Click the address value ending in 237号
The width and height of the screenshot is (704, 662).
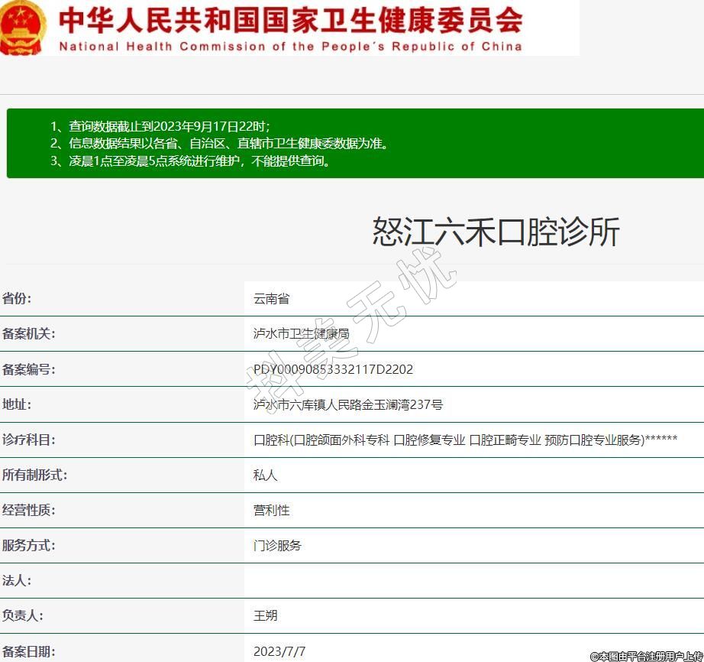pyautogui.click(x=347, y=404)
